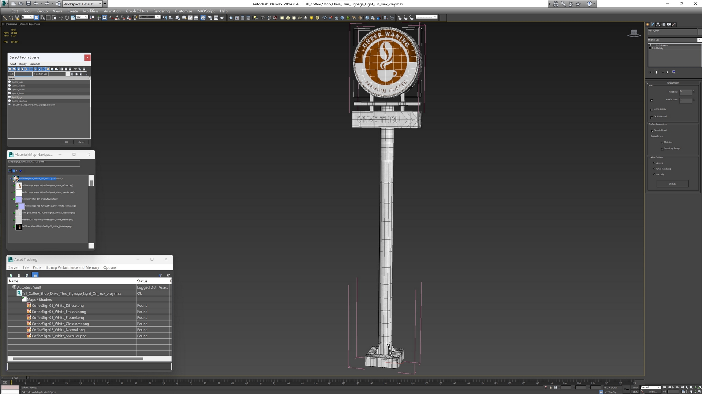
Task: Toggle the Smooth Result checkbox
Action: pos(652,131)
